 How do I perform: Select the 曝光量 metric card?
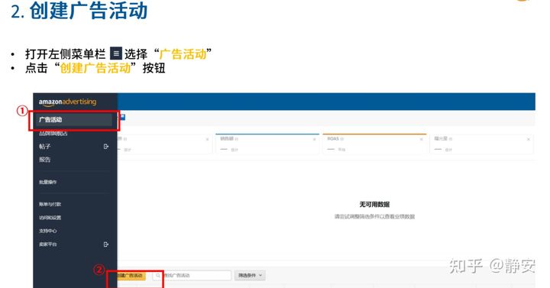click(x=481, y=144)
